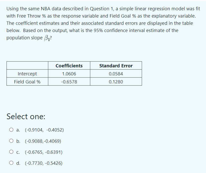Click the standard error value 0.1280
Screen dimensions: 206x173
click(116, 82)
